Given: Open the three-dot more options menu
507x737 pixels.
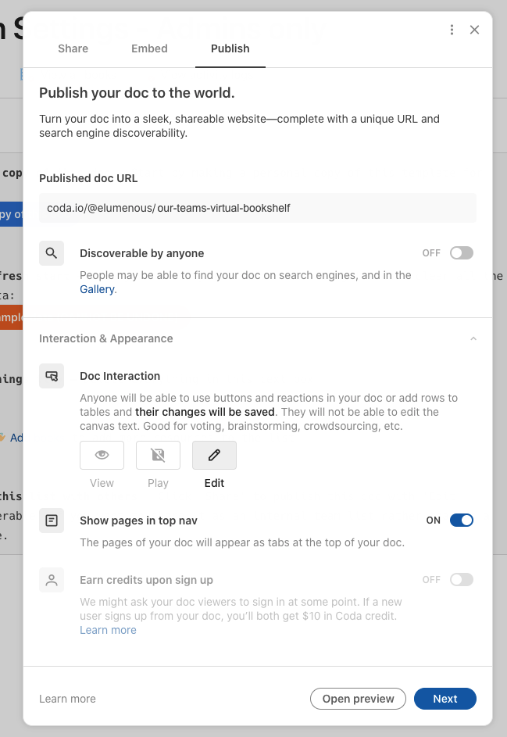Looking at the screenshot, I should point(452,30).
